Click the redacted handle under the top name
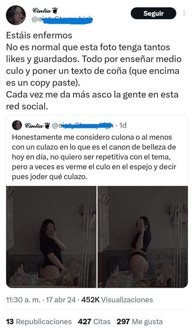This screenshot has width=194, height=331. tap(63, 20)
